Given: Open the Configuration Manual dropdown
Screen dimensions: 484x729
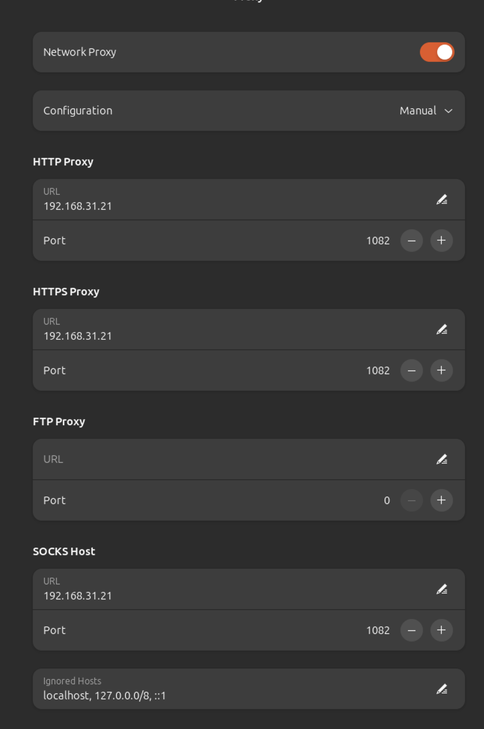Looking at the screenshot, I should [x=425, y=111].
